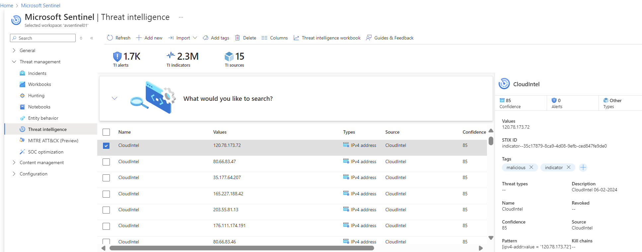
Task: Uncheck the 120.78.173.72 row checkbox
Action: tap(106, 146)
